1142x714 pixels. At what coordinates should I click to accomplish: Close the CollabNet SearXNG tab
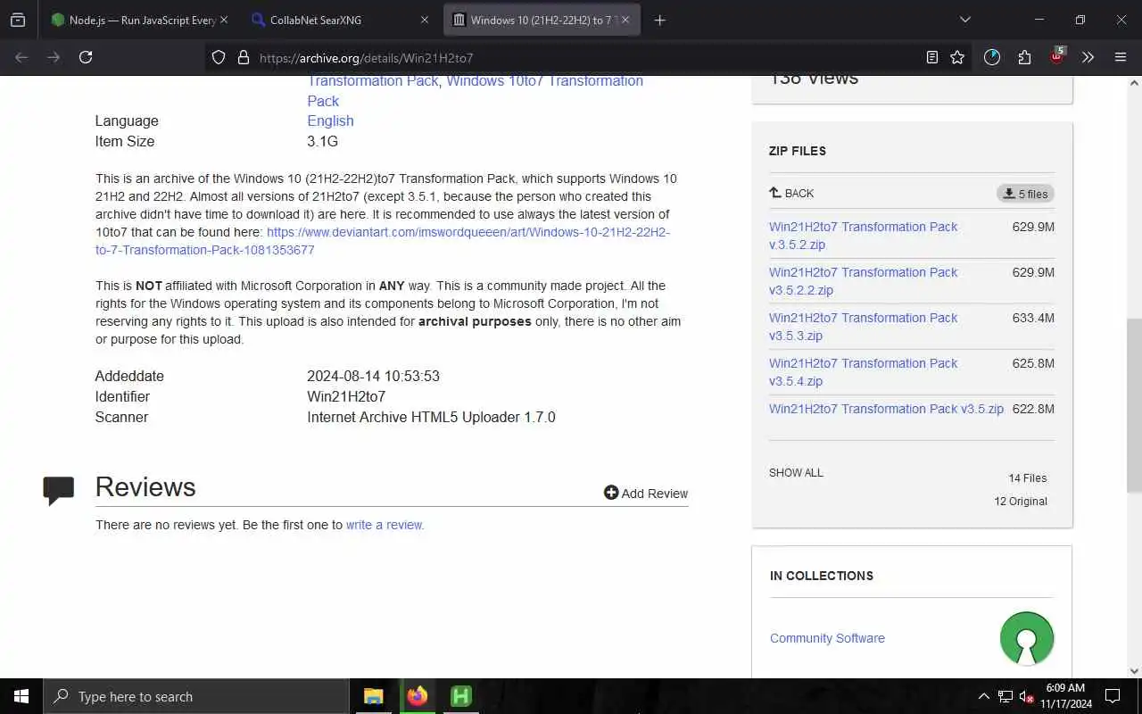[x=425, y=20]
